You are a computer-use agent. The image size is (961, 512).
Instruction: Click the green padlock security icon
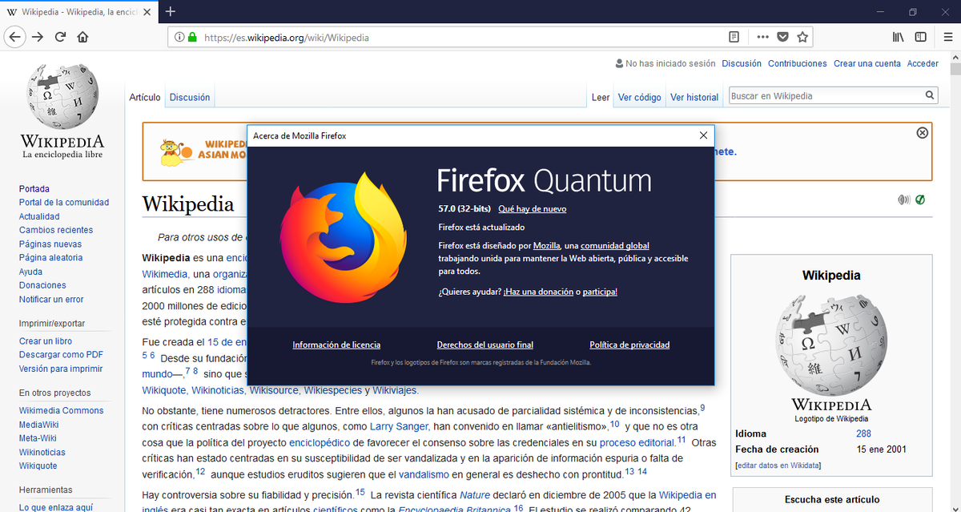click(192, 37)
